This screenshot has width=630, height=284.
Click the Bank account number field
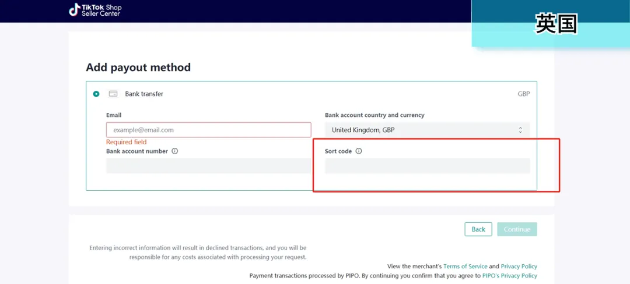pos(208,166)
